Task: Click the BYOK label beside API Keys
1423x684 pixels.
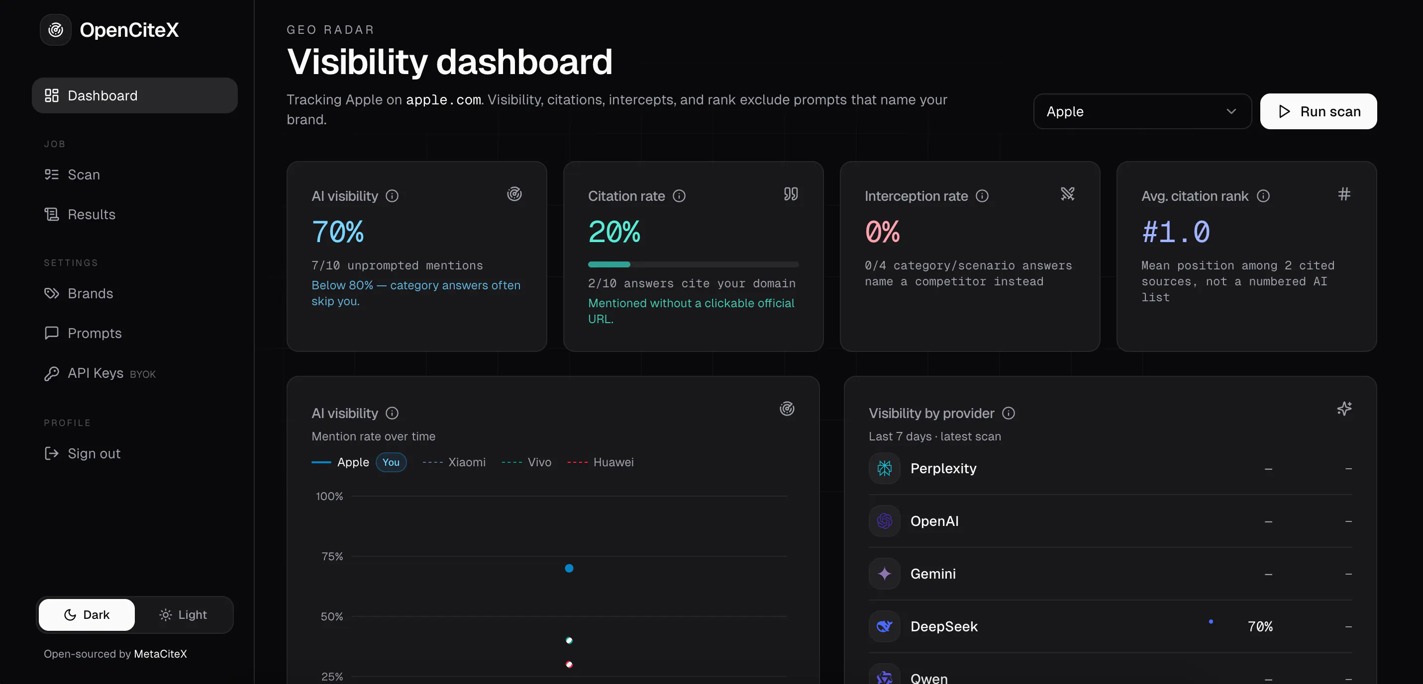Action: [x=143, y=374]
